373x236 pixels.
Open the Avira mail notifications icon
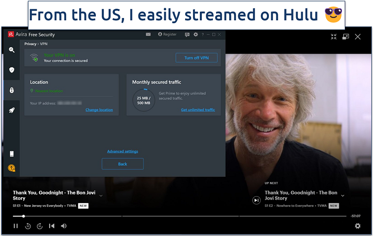[x=148, y=34]
